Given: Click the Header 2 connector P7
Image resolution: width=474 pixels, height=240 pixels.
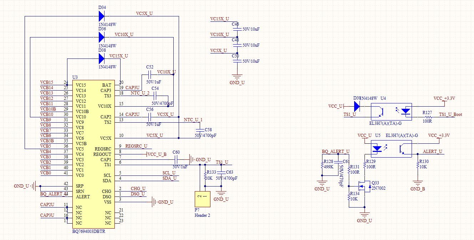Looking at the screenshot, I should pyautogui.click(x=202, y=198).
